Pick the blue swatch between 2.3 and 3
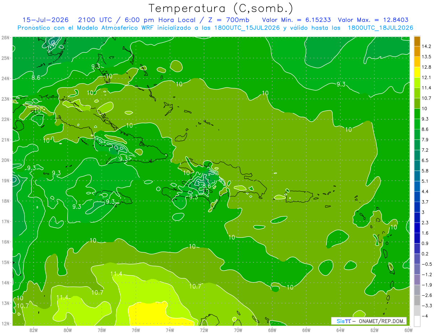This screenshot has height=335, width=434. click(x=417, y=217)
